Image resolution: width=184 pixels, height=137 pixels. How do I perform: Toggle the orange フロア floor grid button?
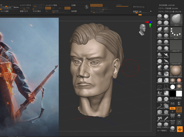tap(179, 129)
